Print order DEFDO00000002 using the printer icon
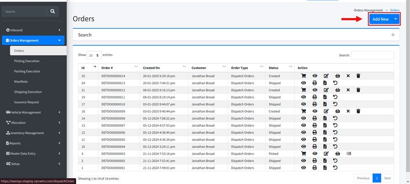The width and height of the screenshot is (410, 184). coord(315,161)
